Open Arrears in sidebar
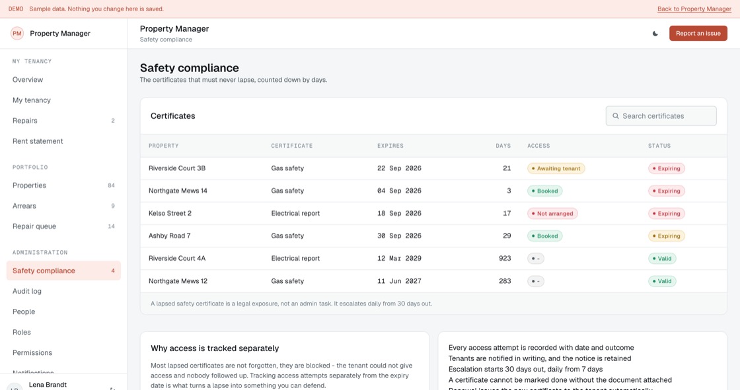 [63, 206]
